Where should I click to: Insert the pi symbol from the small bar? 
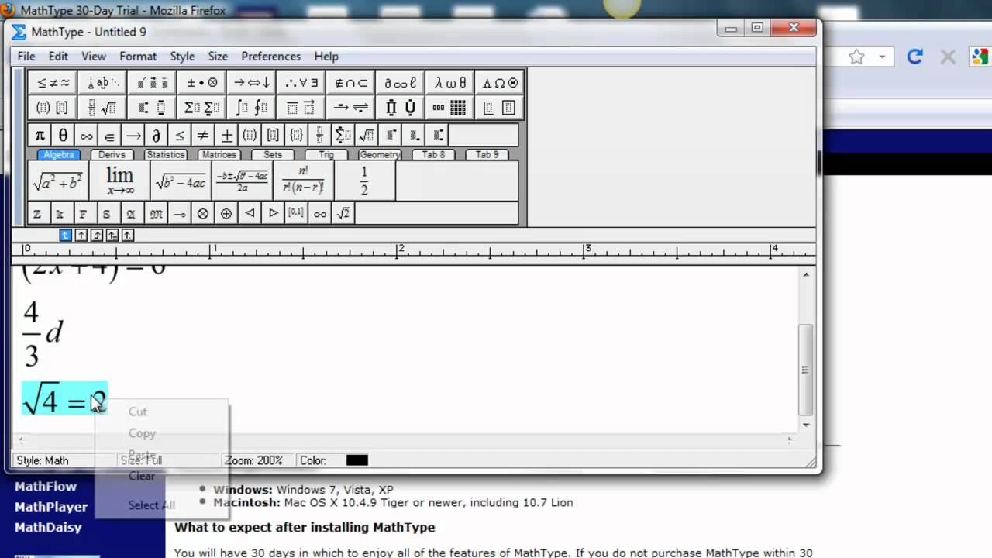tap(40, 135)
